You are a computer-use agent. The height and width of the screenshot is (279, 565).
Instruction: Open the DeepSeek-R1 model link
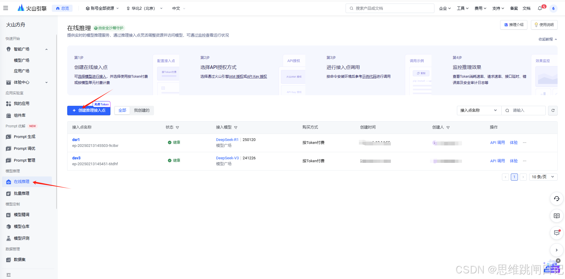(227, 140)
